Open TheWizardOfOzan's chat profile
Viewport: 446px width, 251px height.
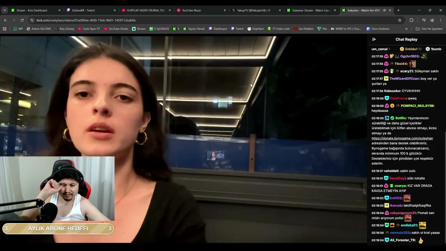pos(404,79)
